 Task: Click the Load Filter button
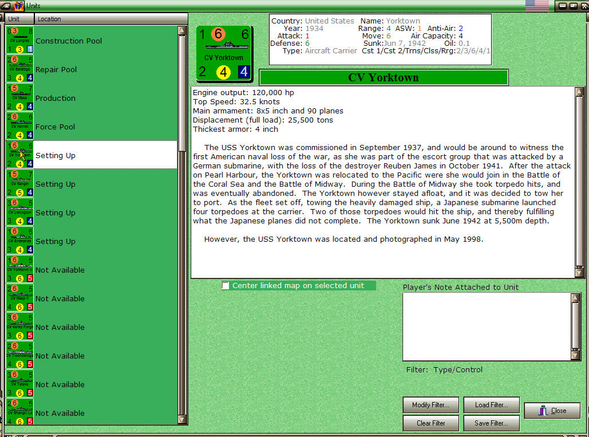[491, 405]
